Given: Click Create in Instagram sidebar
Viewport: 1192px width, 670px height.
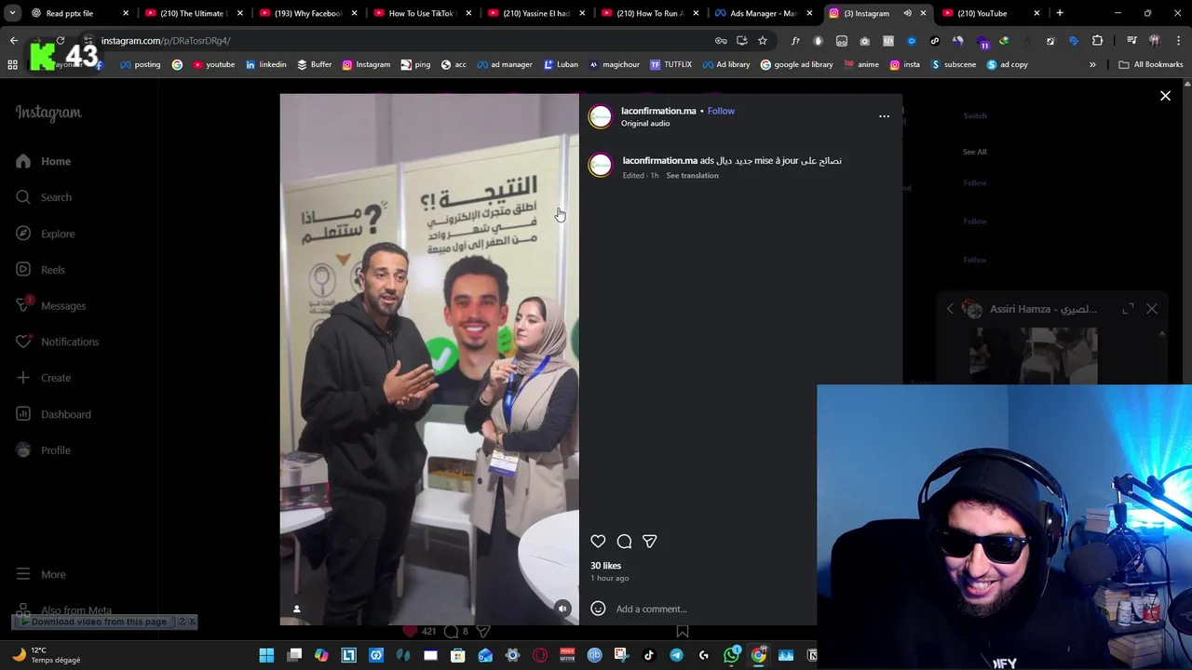Looking at the screenshot, I should click(x=44, y=378).
